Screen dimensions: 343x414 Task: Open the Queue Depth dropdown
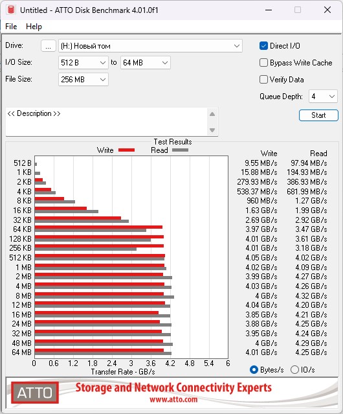323,97
